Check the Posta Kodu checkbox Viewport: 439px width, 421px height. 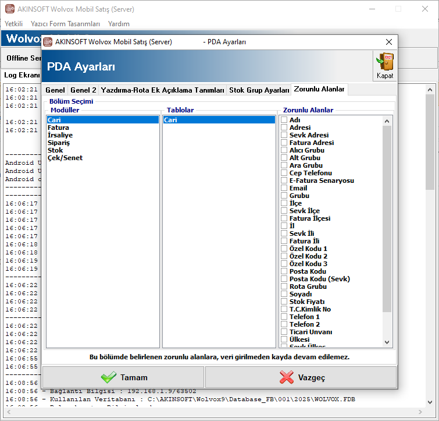pos(284,271)
